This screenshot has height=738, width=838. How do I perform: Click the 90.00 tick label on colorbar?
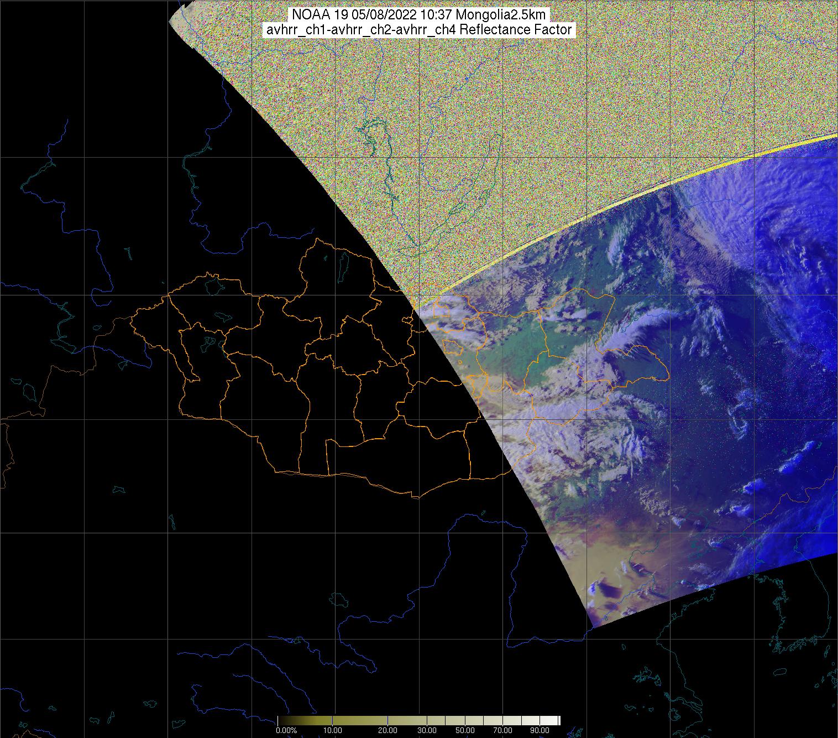click(x=540, y=730)
